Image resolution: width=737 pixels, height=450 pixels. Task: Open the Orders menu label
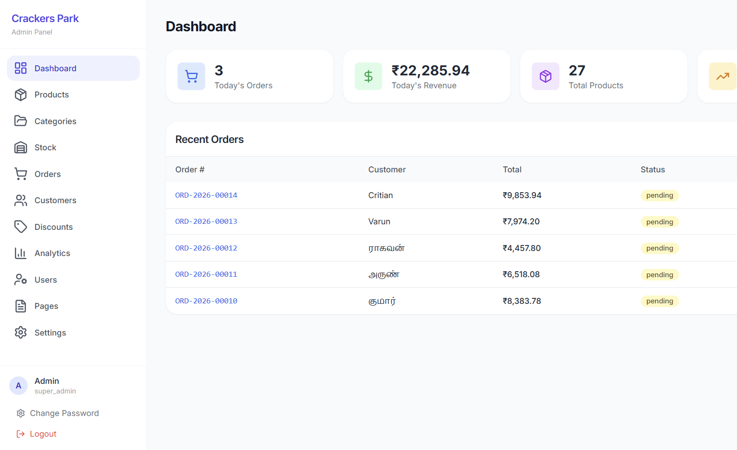tap(47, 174)
